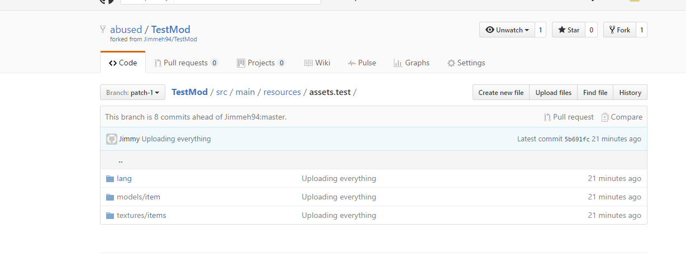Open commit message for models/item row
The height and width of the screenshot is (257, 686).
pos(339,197)
